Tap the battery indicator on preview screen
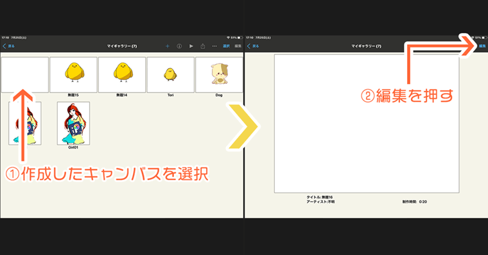The height and width of the screenshot is (255, 488). point(484,38)
